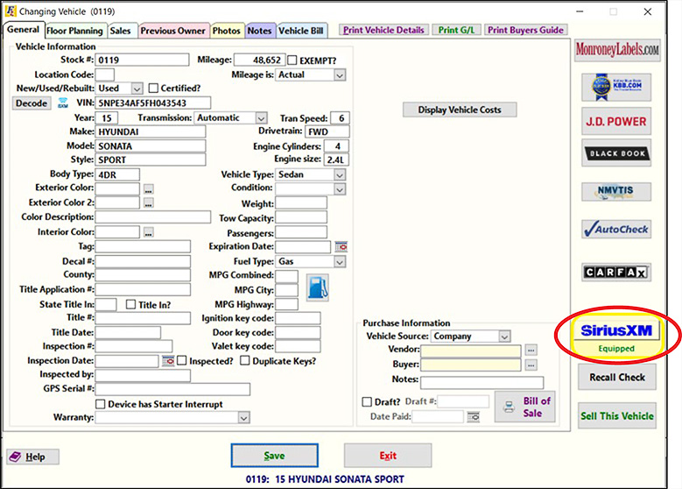Click Display Vehicle Costs button
The height and width of the screenshot is (489, 682).
click(460, 110)
